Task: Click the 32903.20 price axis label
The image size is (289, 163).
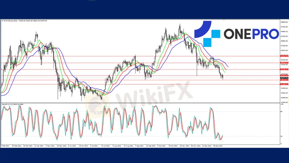Action: (284, 93)
